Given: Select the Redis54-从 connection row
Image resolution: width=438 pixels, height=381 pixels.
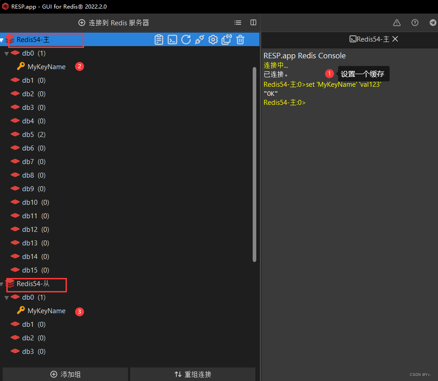Looking at the screenshot, I should [x=130, y=284].
